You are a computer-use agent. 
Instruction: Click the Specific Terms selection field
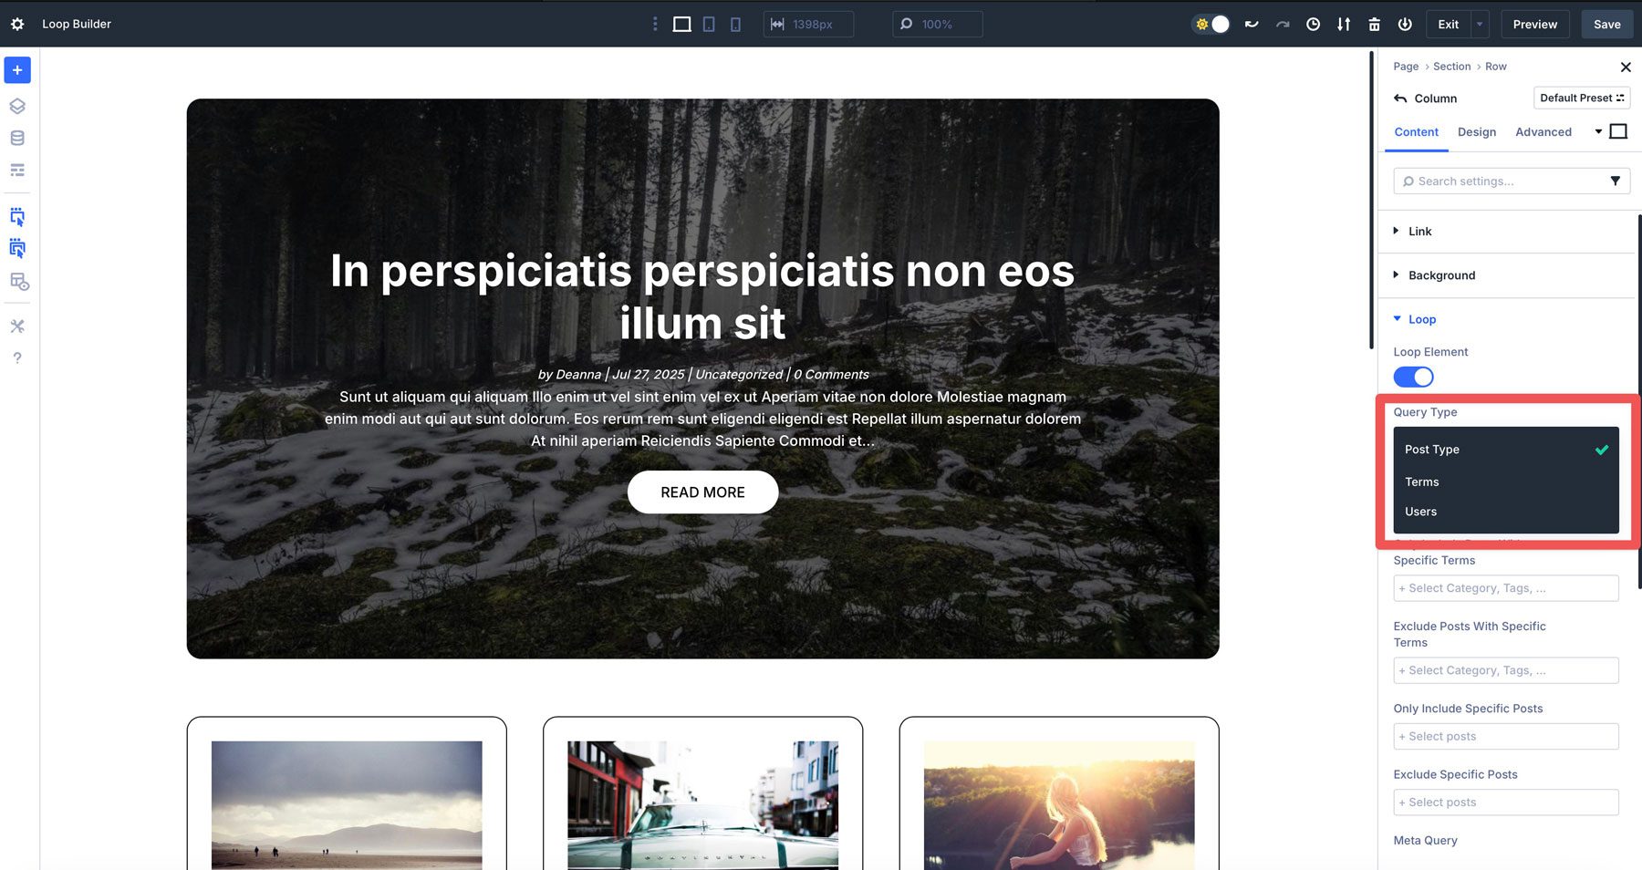[x=1505, y=588]
